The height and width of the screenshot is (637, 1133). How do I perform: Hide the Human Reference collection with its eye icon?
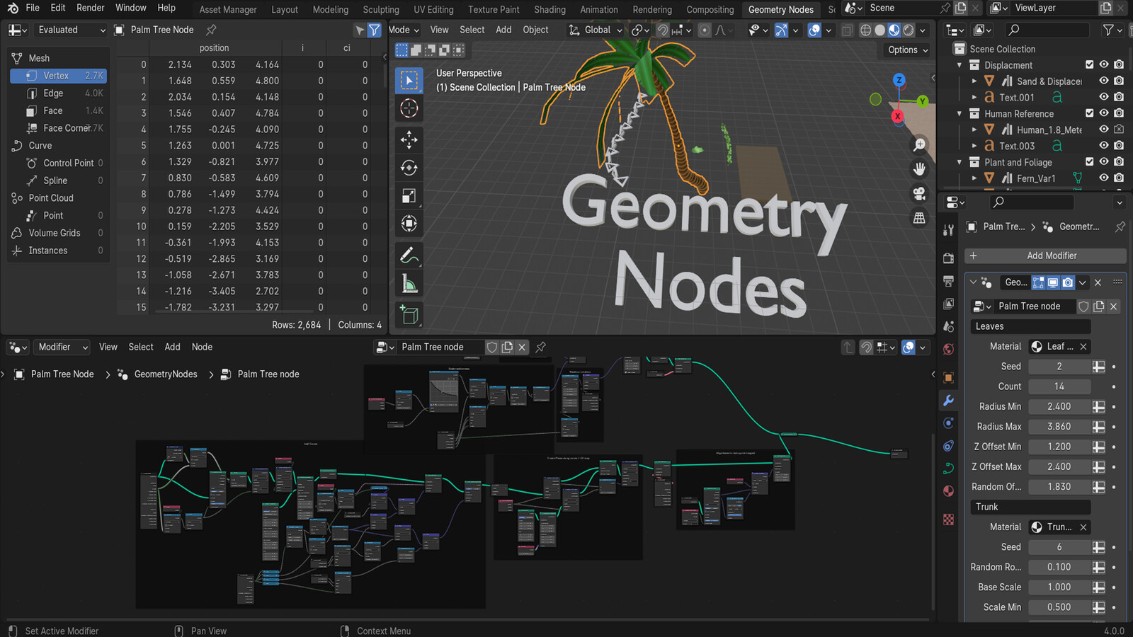click(1103, 113)
